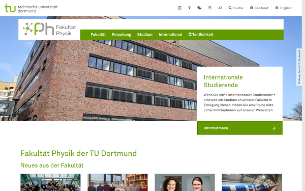This screenshot has height=191, width=305.
Task: Click the hand gesture icon in header
Action: [210, 8]
